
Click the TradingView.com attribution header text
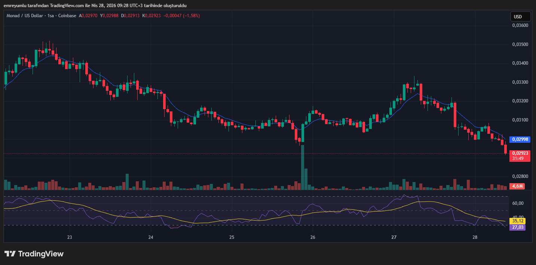(x=95, y=5)
